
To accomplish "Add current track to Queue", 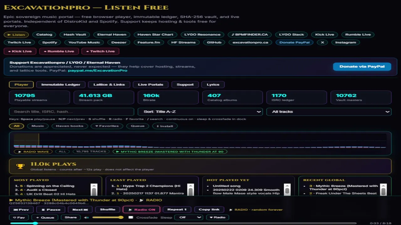I will pyautogui.click(x=45, y=217).
